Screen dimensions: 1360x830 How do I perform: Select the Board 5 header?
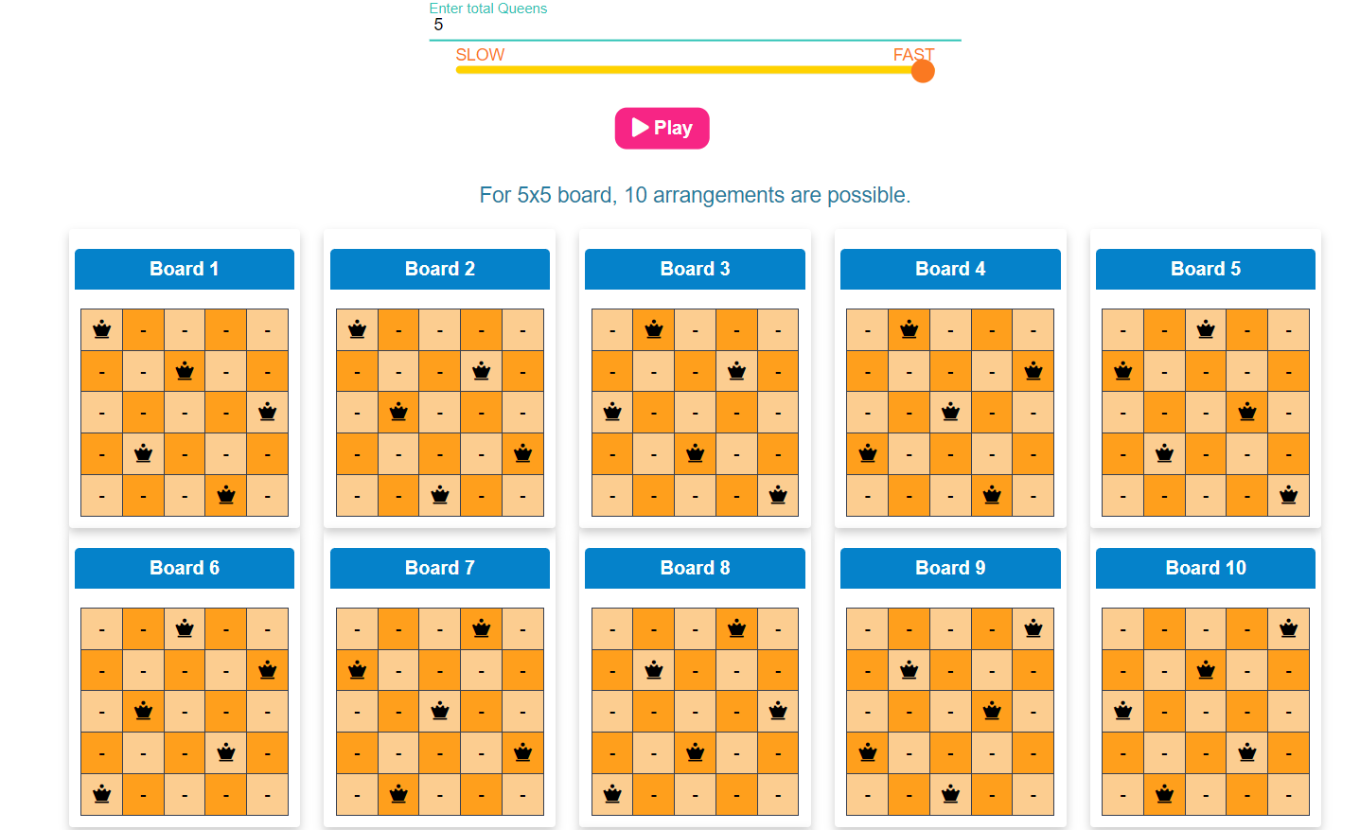point(1205,269)
